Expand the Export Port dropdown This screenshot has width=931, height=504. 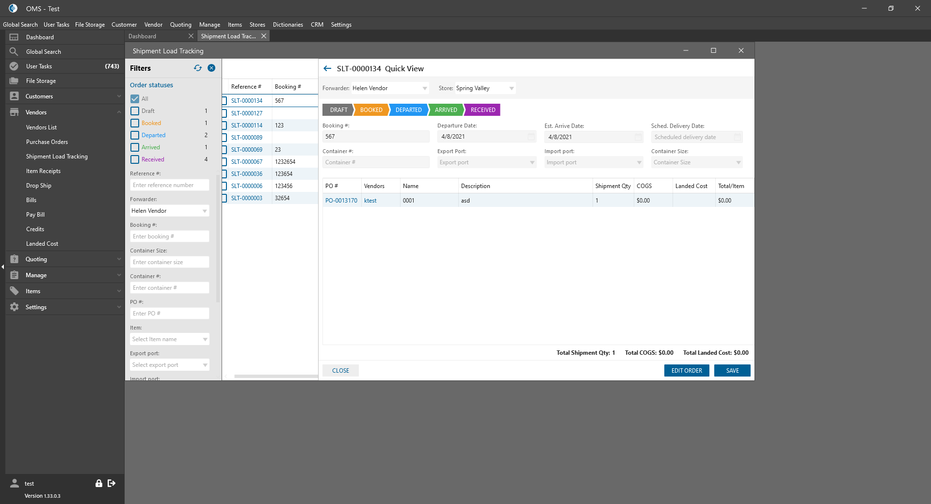click(532, 162)
